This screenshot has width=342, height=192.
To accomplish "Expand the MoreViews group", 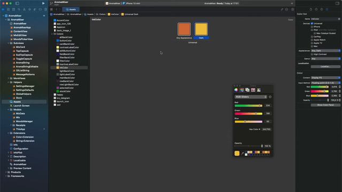I will tap(9, 78).
